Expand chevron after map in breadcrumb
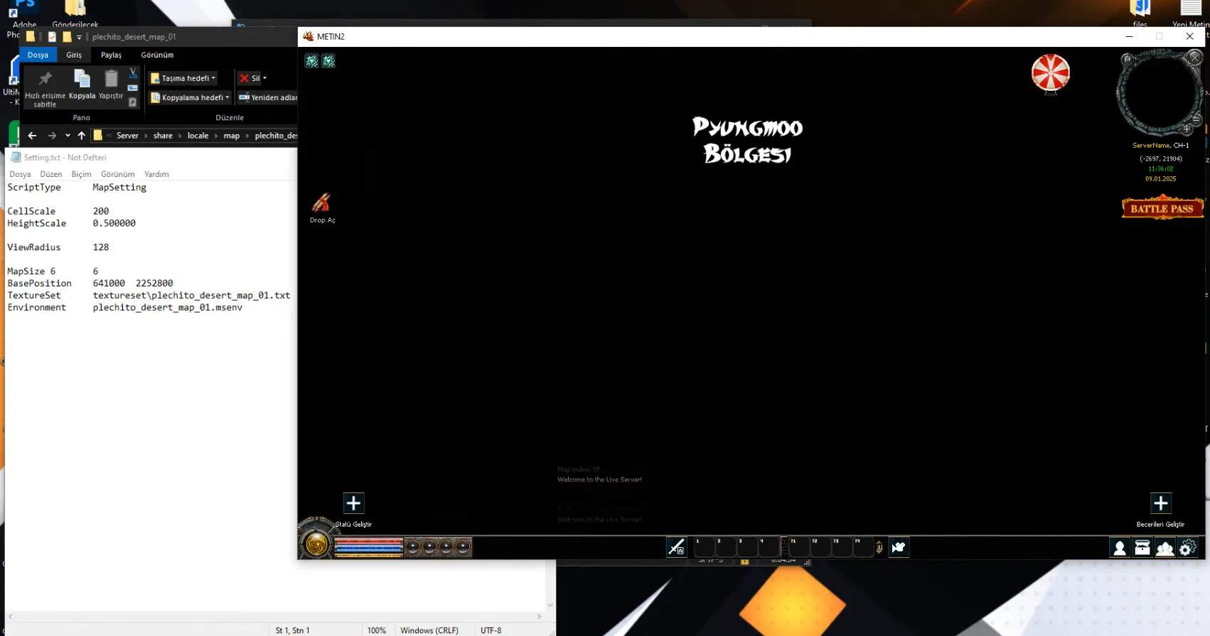Viewport: 1210px width, 636px height. pyautogui.click(x=247, y=136)
